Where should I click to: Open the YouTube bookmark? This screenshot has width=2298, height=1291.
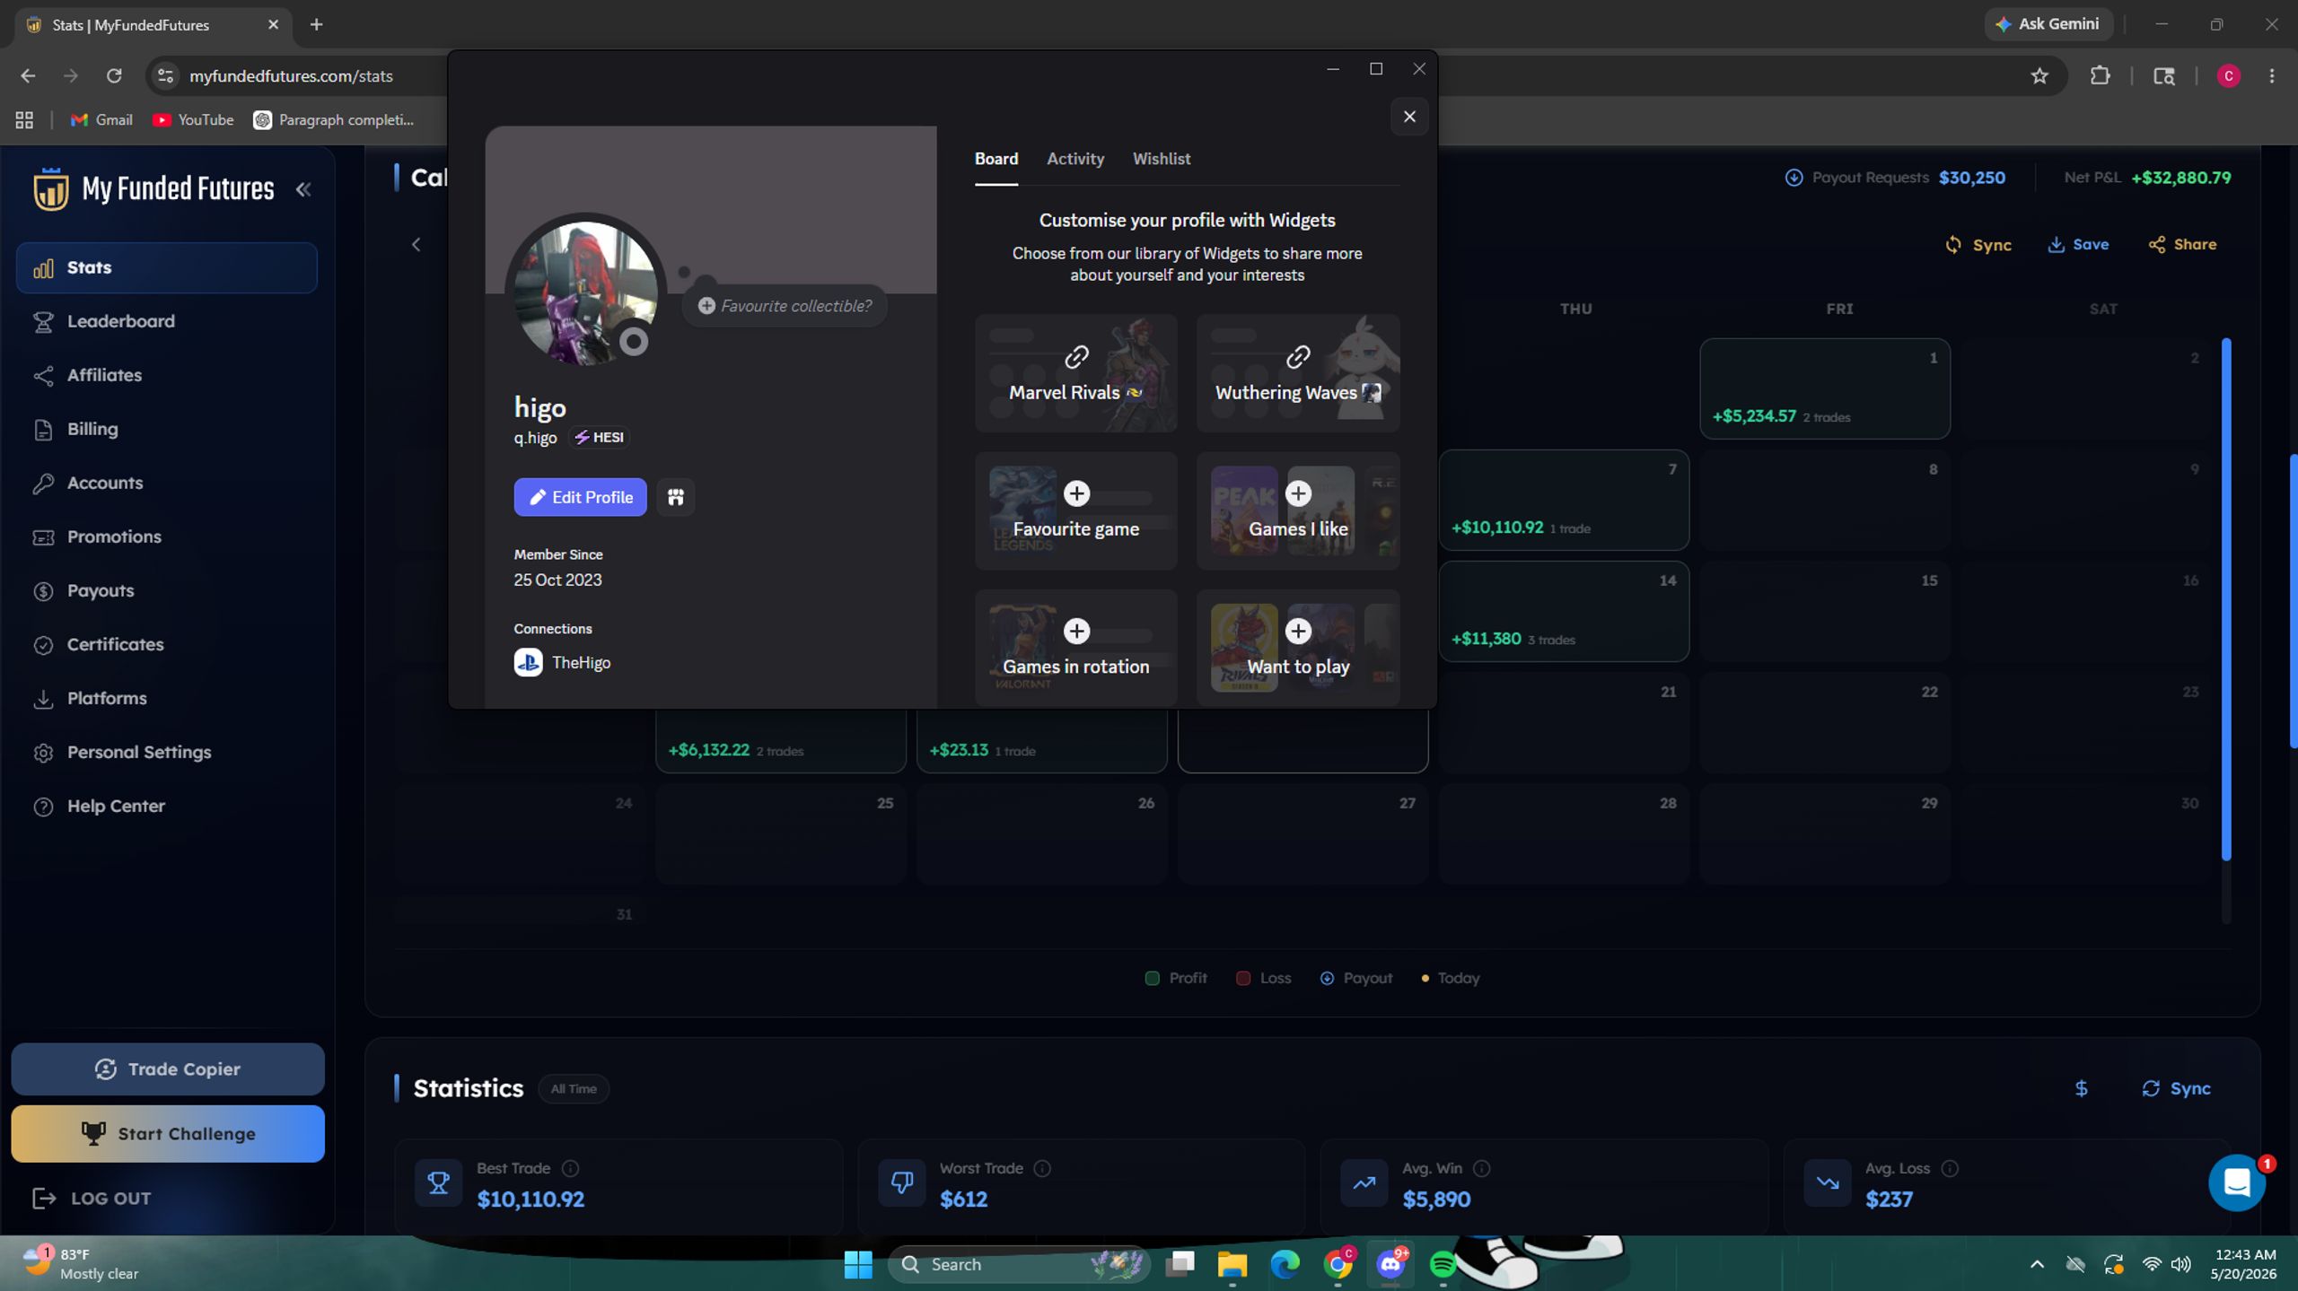(193, 120)
